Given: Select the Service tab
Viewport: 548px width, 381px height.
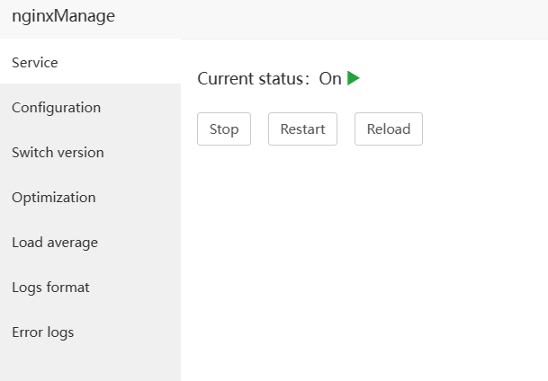Looking at the screenshot, I should pyautogui.click(x=35, y=63).
